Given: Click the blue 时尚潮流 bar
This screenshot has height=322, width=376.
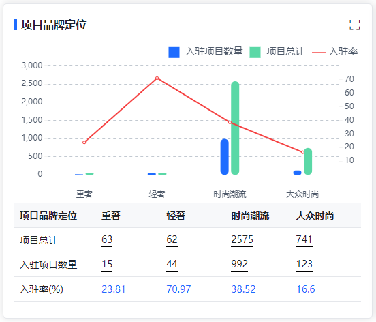Looking at the screenshot, I should click(x=225, y=156).
